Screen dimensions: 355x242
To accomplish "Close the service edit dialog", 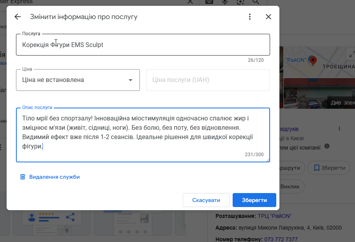I will click(x=268, y=17).
